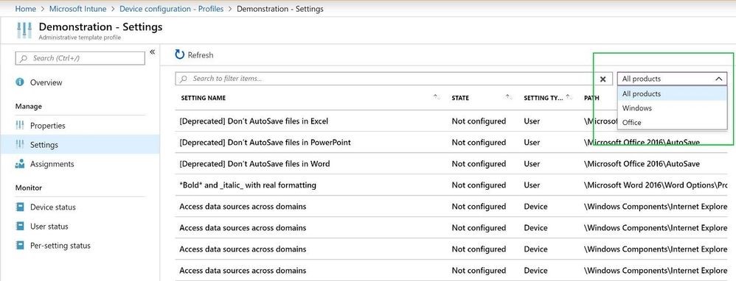Select Office in the products list
736x281 pixels.
point(672,122)
